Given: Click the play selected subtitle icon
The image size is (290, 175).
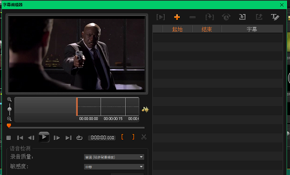Looking at the screenshot, I should click(x=160, y=17).
